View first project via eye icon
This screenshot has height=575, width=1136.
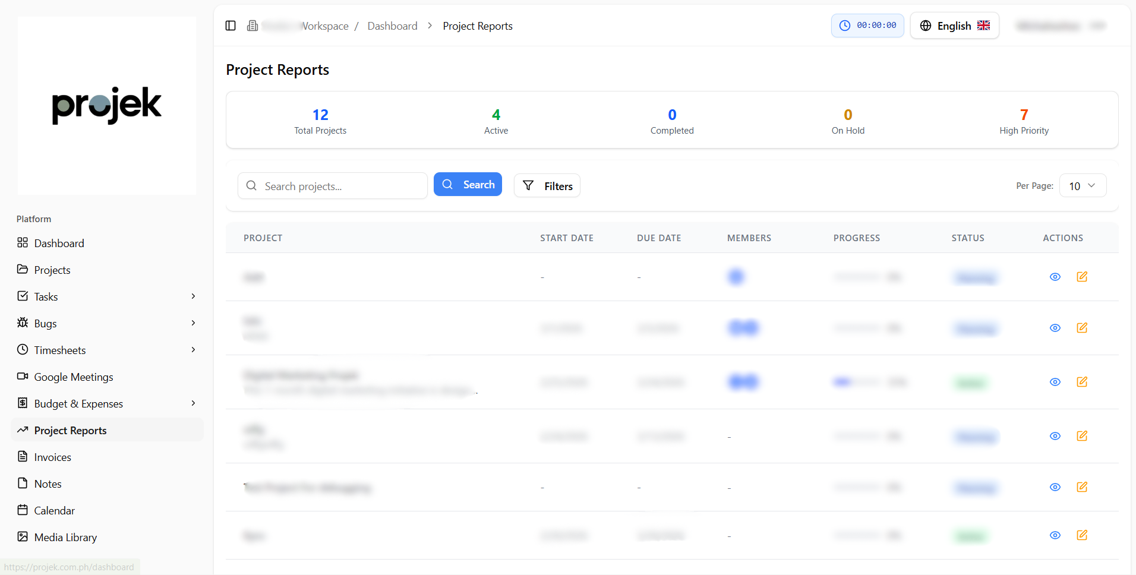1055,277
